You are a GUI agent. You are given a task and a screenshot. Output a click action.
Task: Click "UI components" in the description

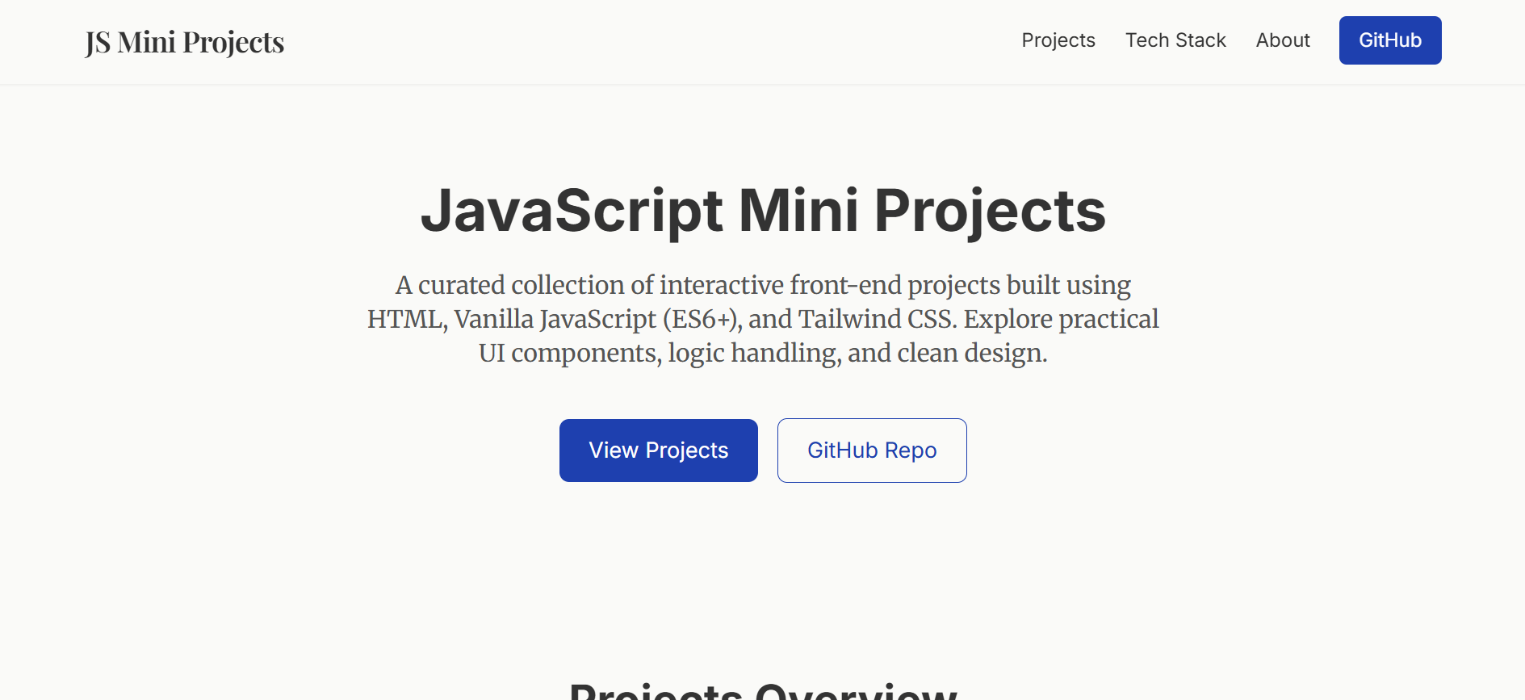pyautogui.click(x=568, y=353)
